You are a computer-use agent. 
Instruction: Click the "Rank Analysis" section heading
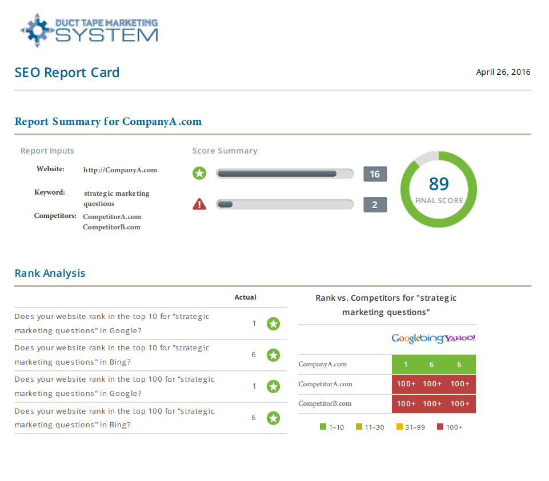50,273
